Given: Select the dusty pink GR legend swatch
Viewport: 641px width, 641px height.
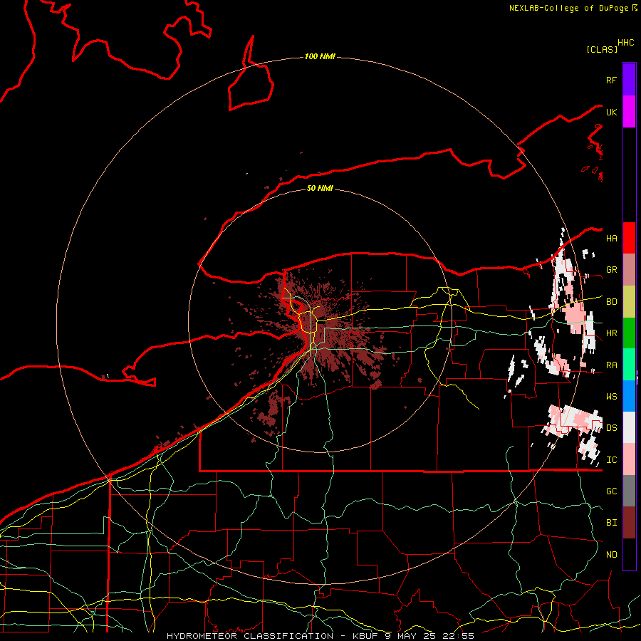Looking at the screenshot, I should tap(629, 270).
